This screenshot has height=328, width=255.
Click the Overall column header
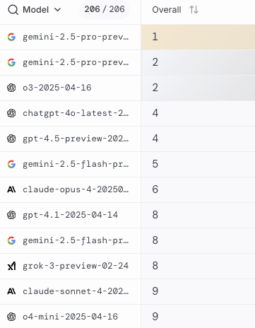point(167,10)
